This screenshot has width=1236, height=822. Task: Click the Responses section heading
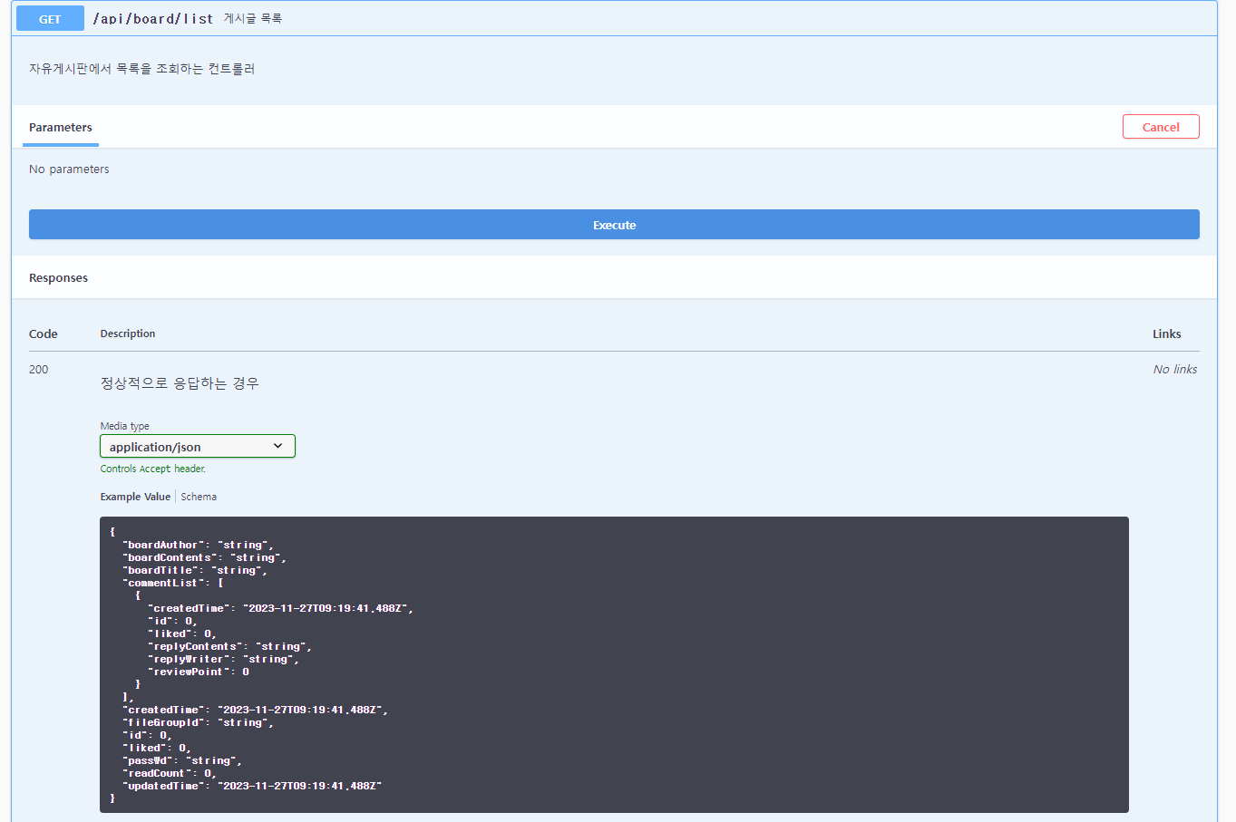click(x=58, y=278)
